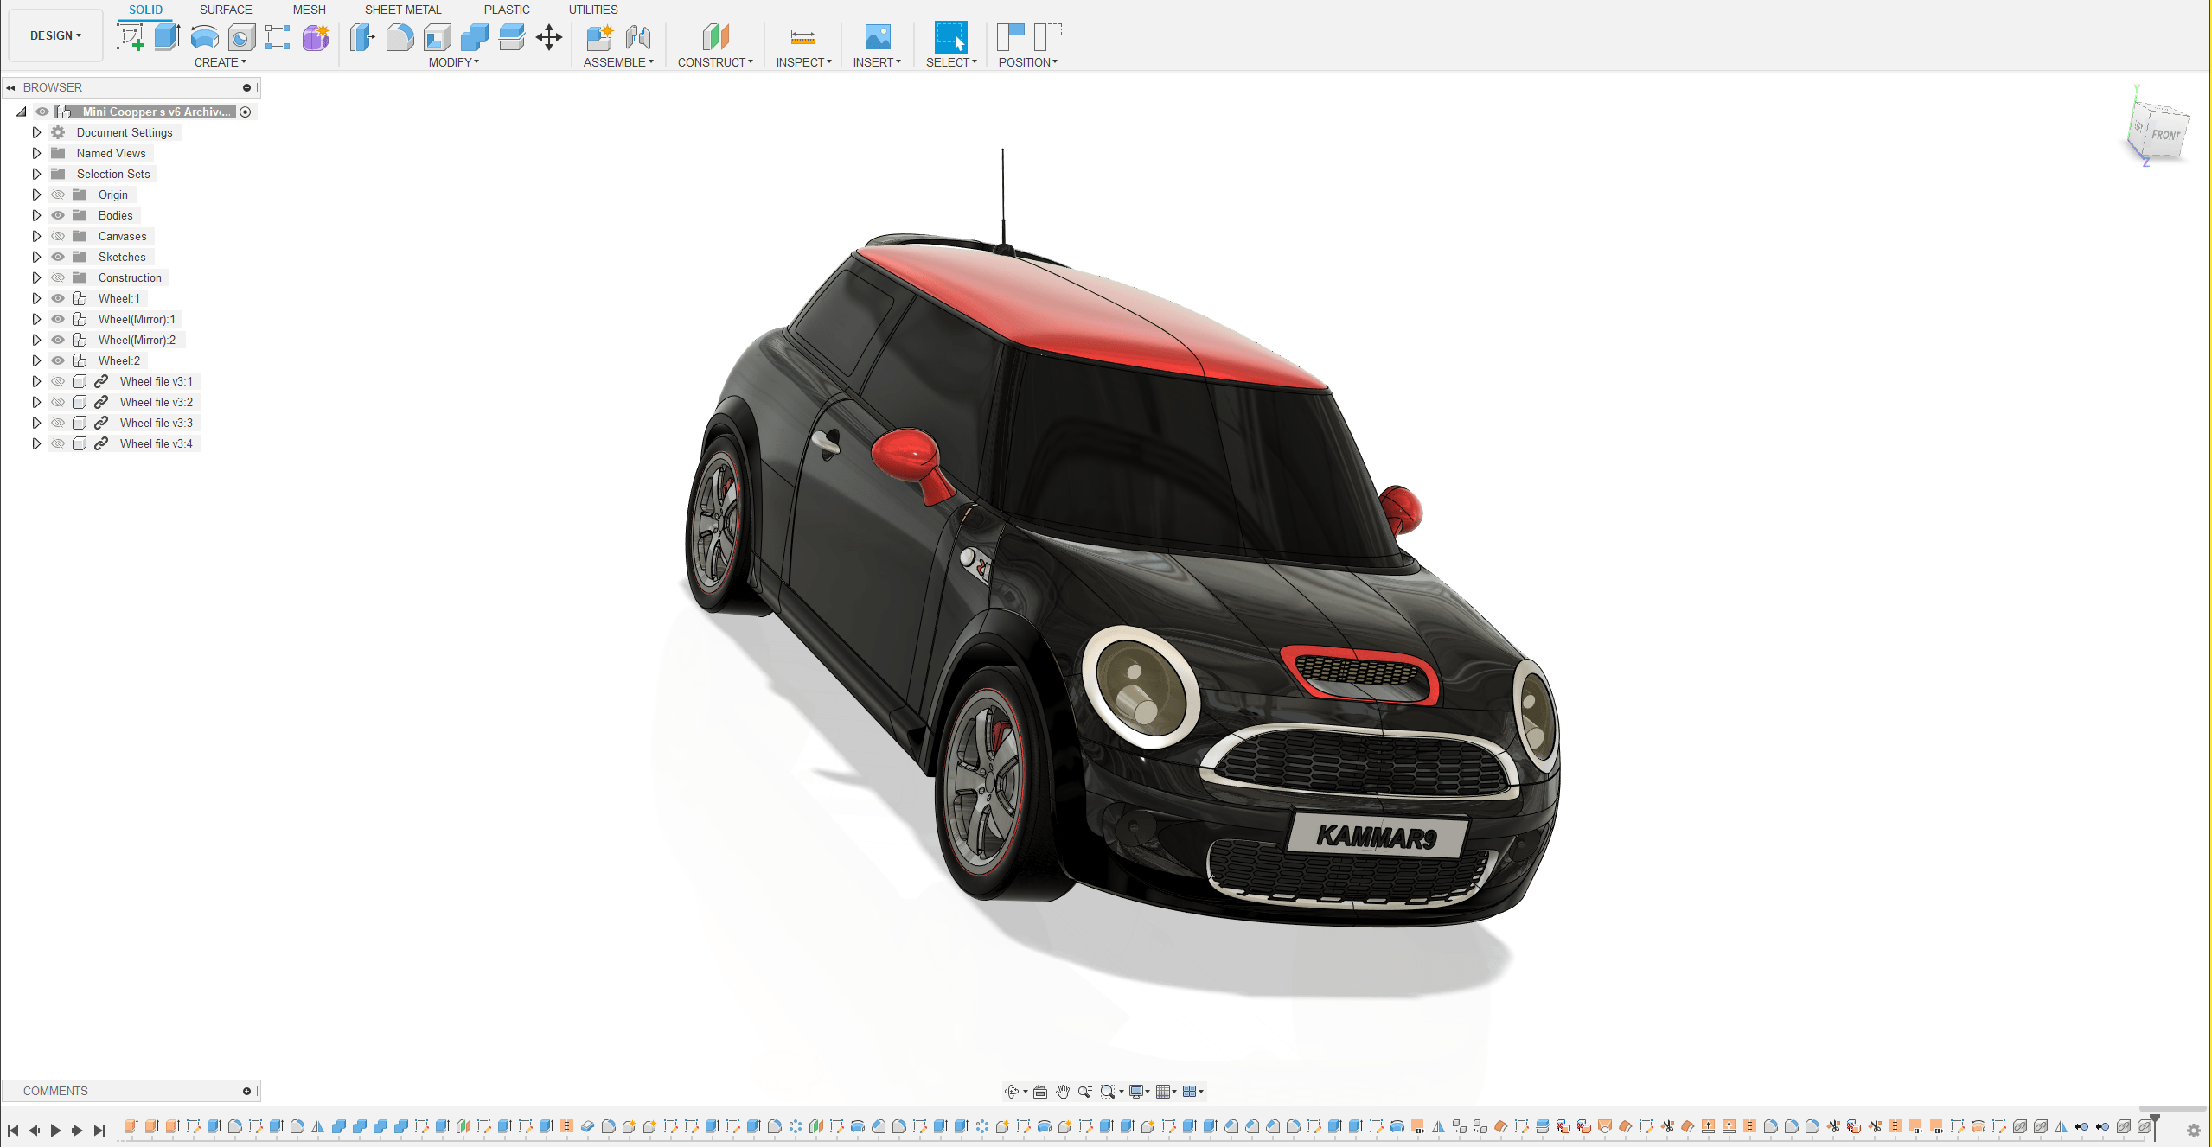Open the MODIFY dropdown menu
This screenshot has height=1147, width=2212.
454,62
